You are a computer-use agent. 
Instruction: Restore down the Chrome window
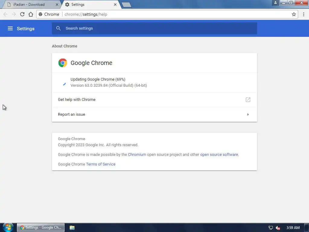pyautogui.click(x=291, y=2)
